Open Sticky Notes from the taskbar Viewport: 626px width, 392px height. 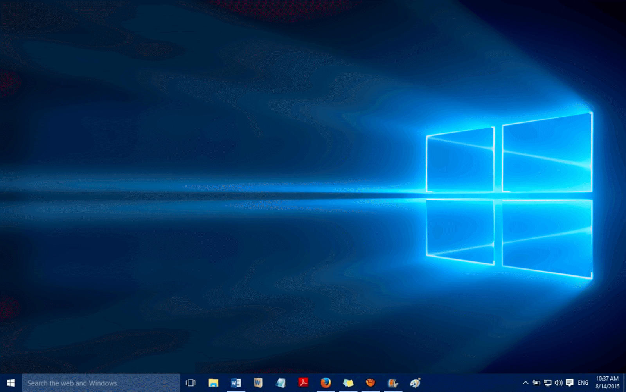[x=347, y=383]
